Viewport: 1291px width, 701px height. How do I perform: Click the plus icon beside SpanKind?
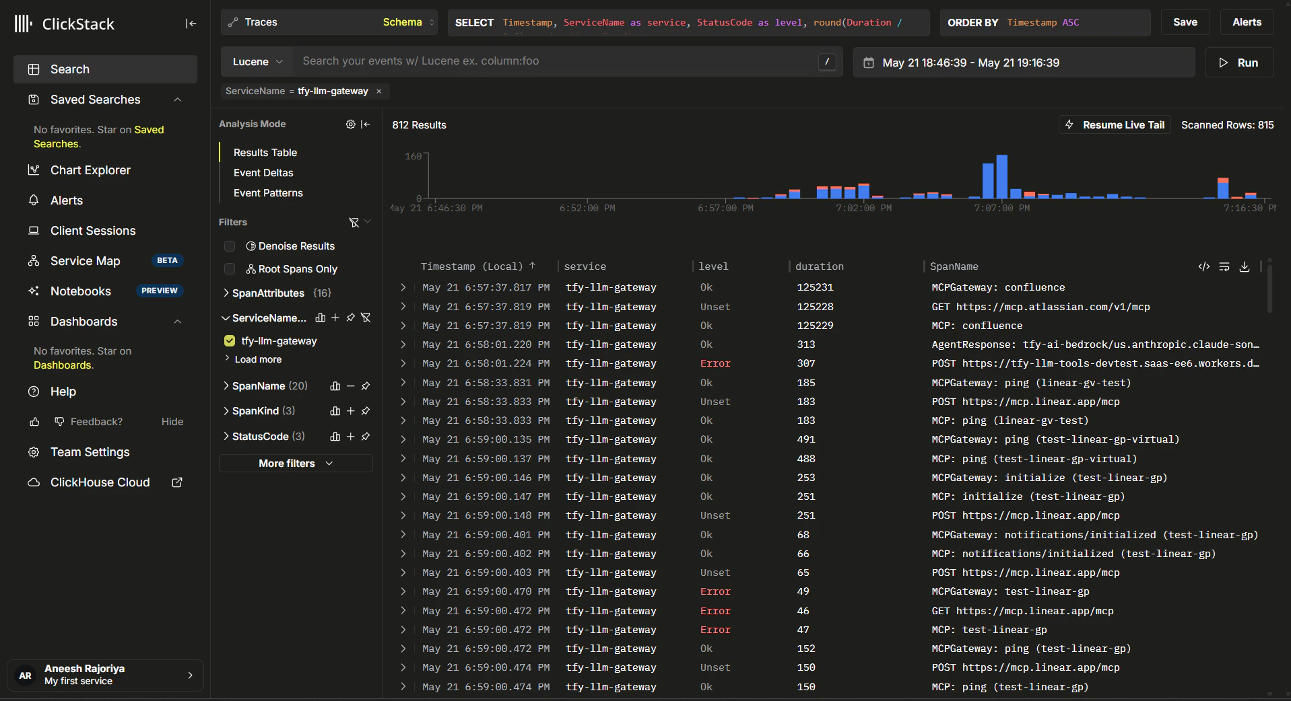click(x=351, y=411)
